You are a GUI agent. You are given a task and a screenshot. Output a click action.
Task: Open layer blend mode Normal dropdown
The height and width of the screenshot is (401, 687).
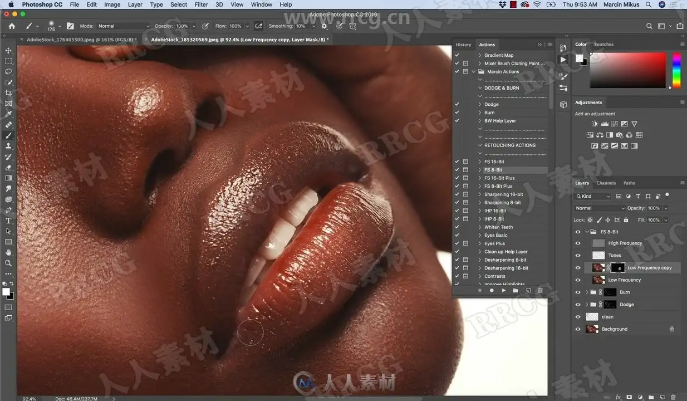click(600, 208)
